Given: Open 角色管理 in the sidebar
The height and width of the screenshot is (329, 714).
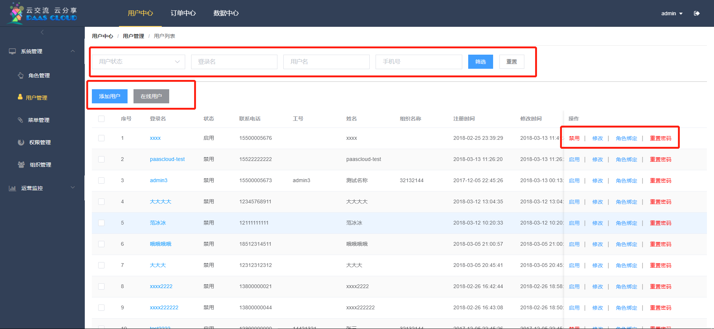Looking at the screenshot, I should coord(39,75).
